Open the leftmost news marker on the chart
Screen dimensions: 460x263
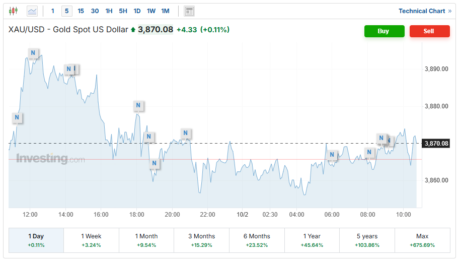point(17,118)
